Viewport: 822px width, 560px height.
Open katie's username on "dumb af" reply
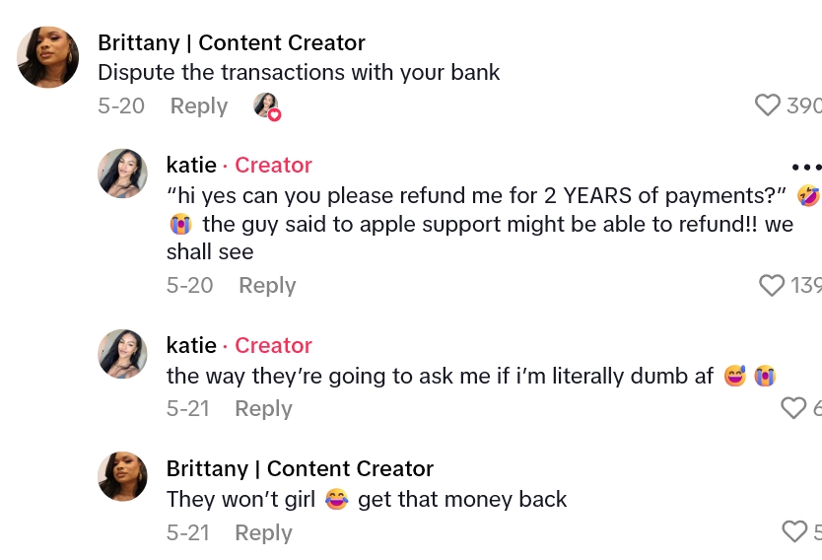[191, 345]
